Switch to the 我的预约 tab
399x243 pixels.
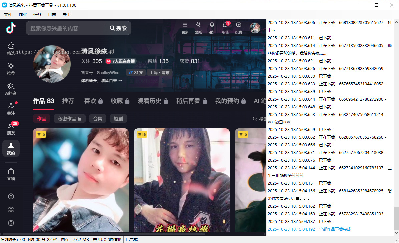[230, 101]
